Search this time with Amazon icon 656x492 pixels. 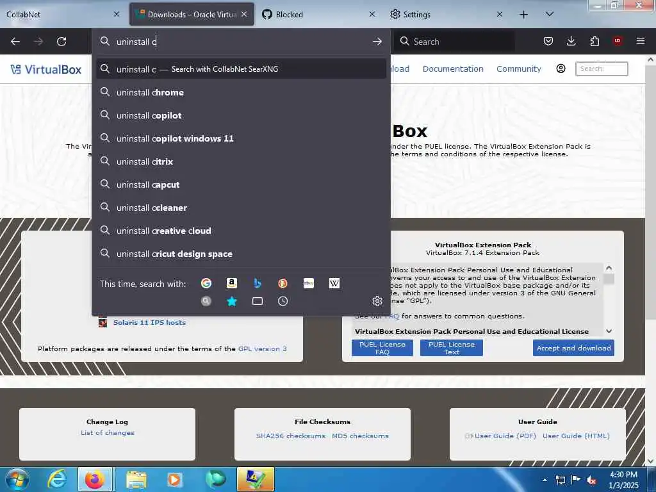232,283
